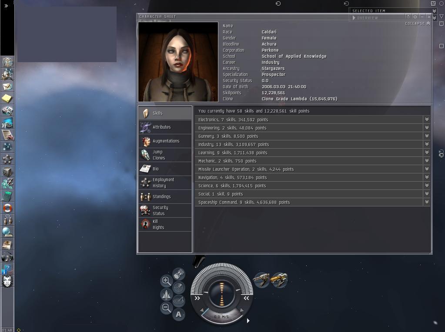Switch to the Bio tab

point(165,169)
